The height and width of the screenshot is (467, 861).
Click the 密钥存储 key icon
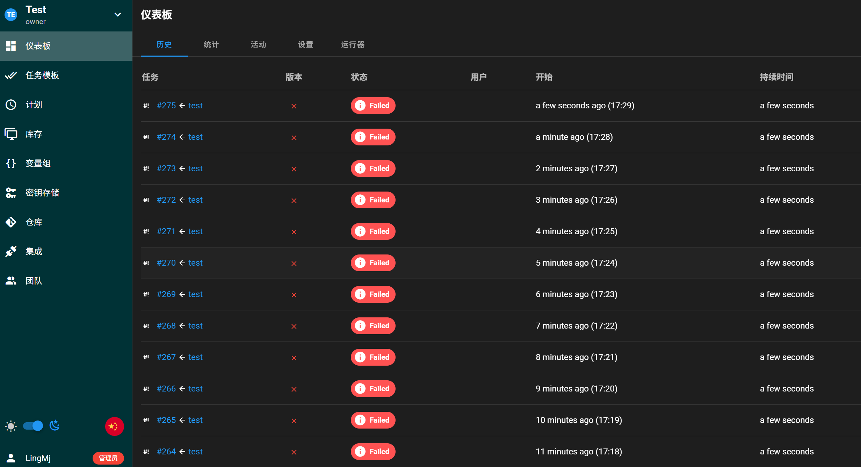[11, 193]
